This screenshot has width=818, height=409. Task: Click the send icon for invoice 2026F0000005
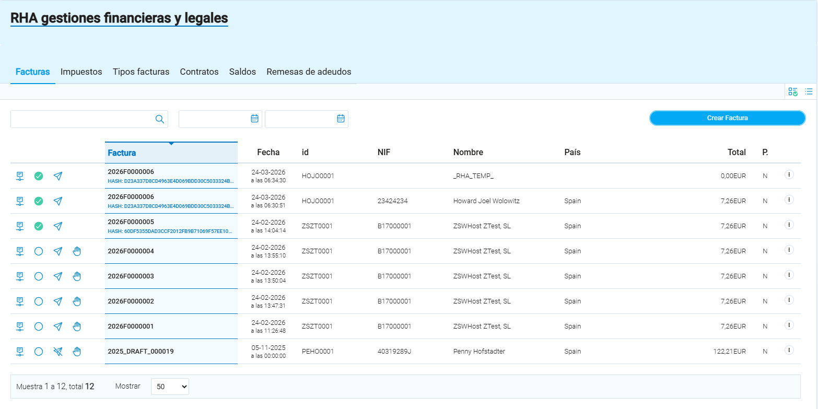coord(58,226)
